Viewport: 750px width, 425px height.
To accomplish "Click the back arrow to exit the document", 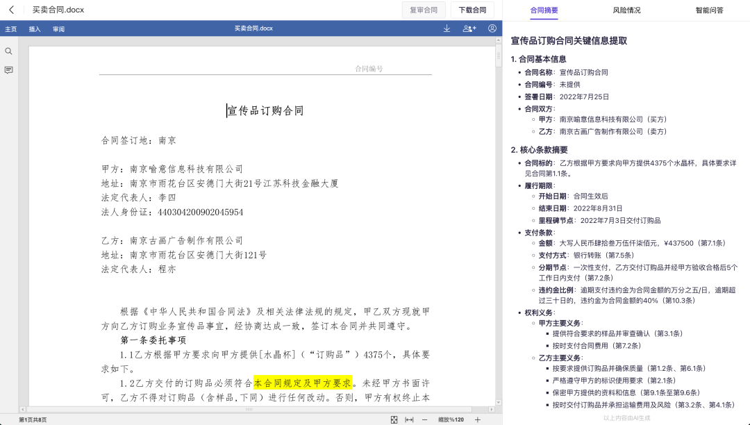I will 11,10.
